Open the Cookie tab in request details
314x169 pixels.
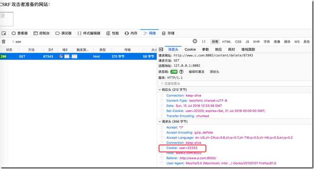pos(190,49)
